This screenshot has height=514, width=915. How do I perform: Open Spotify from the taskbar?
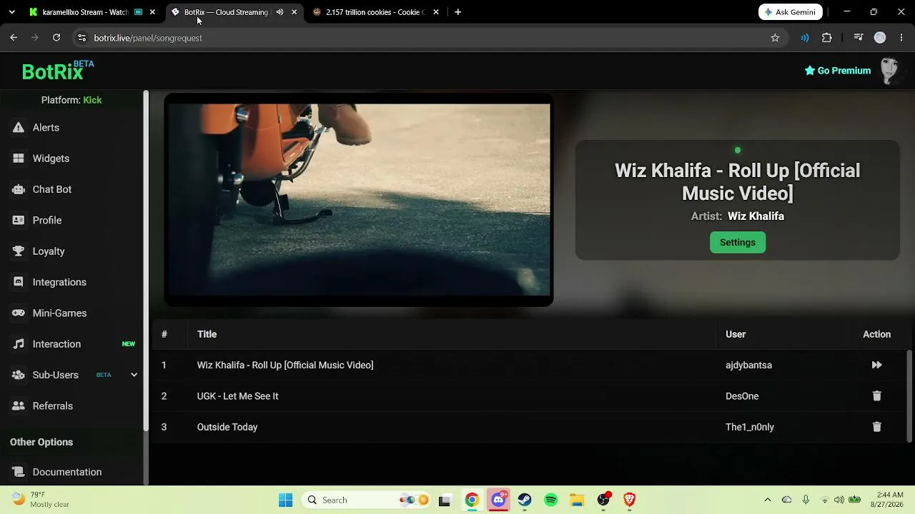point(550,500)
